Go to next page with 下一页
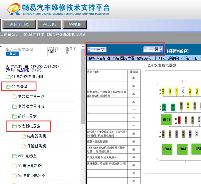The image size is (201, 184). (153, 49)
